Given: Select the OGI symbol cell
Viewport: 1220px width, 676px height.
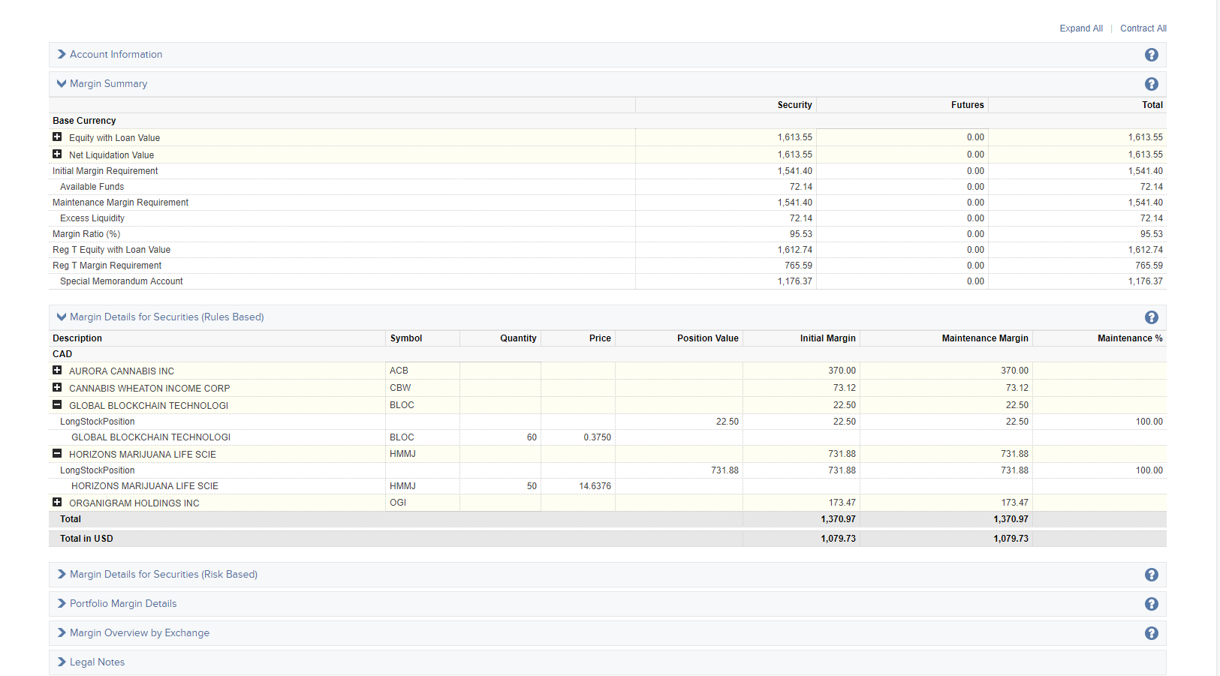Looking at the screenshot, I should pos(423,503).
